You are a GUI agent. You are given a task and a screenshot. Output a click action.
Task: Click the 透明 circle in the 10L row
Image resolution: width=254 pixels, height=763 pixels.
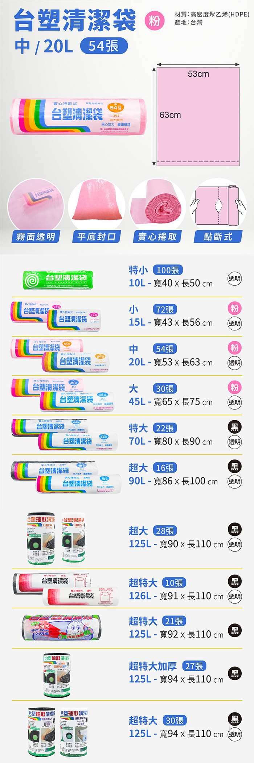234,278
